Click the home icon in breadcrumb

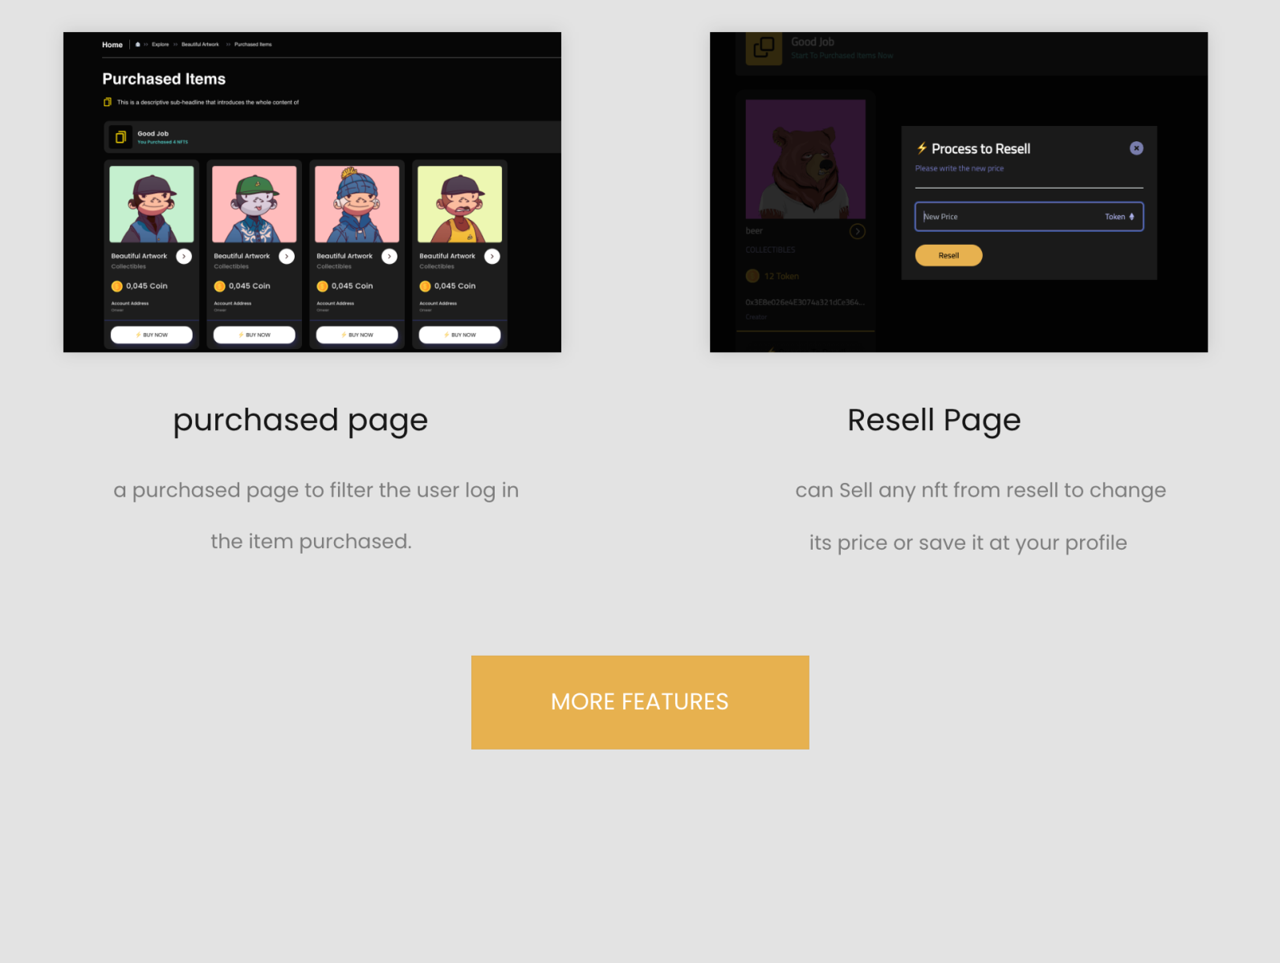click(138, 45)
